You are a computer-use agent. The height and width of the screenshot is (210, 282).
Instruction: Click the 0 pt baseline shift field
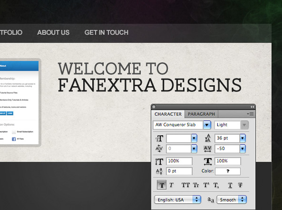180,171
